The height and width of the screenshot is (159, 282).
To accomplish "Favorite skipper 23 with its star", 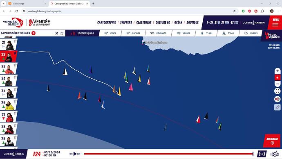I will [15, 65].
